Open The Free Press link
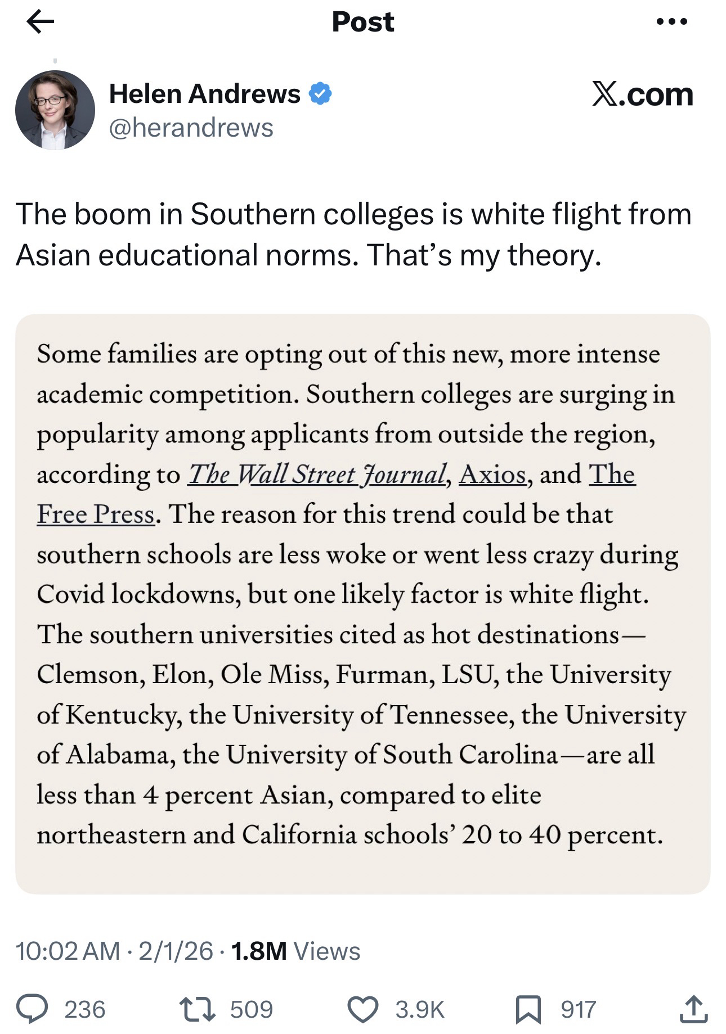The image size is (726, 1034). [96, 514]
